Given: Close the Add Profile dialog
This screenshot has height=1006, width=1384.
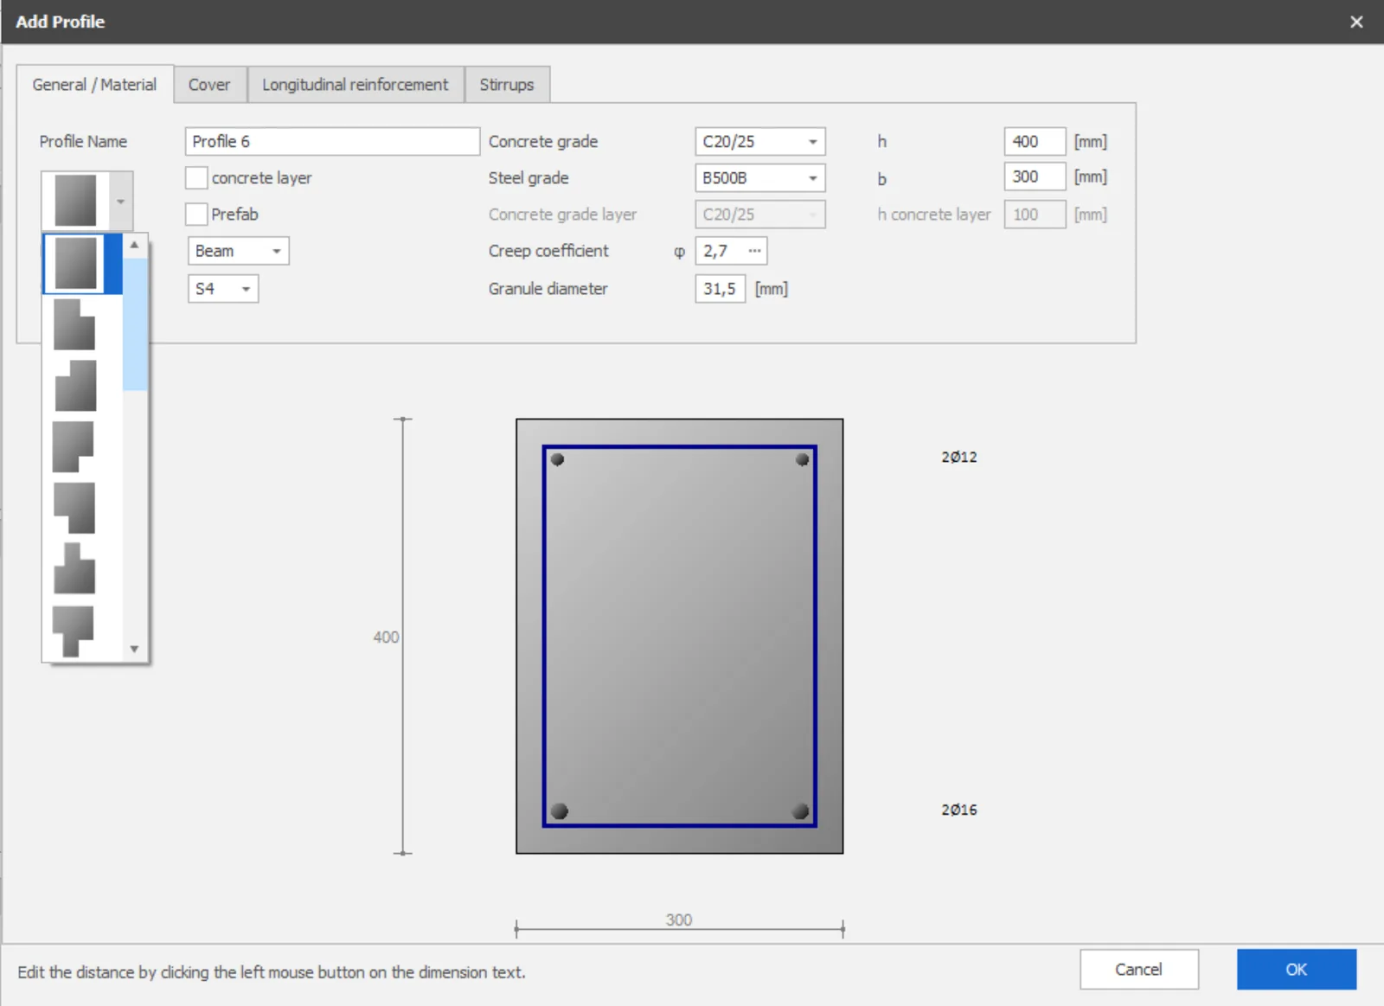Looking at the screenshot, I should coord(1356,22).
